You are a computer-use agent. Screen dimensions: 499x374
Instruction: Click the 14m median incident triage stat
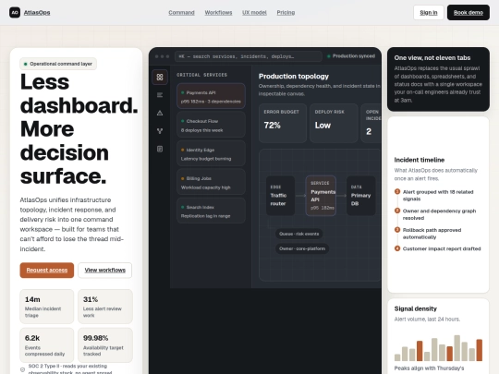pyautogui.click(x=47, y=307)
